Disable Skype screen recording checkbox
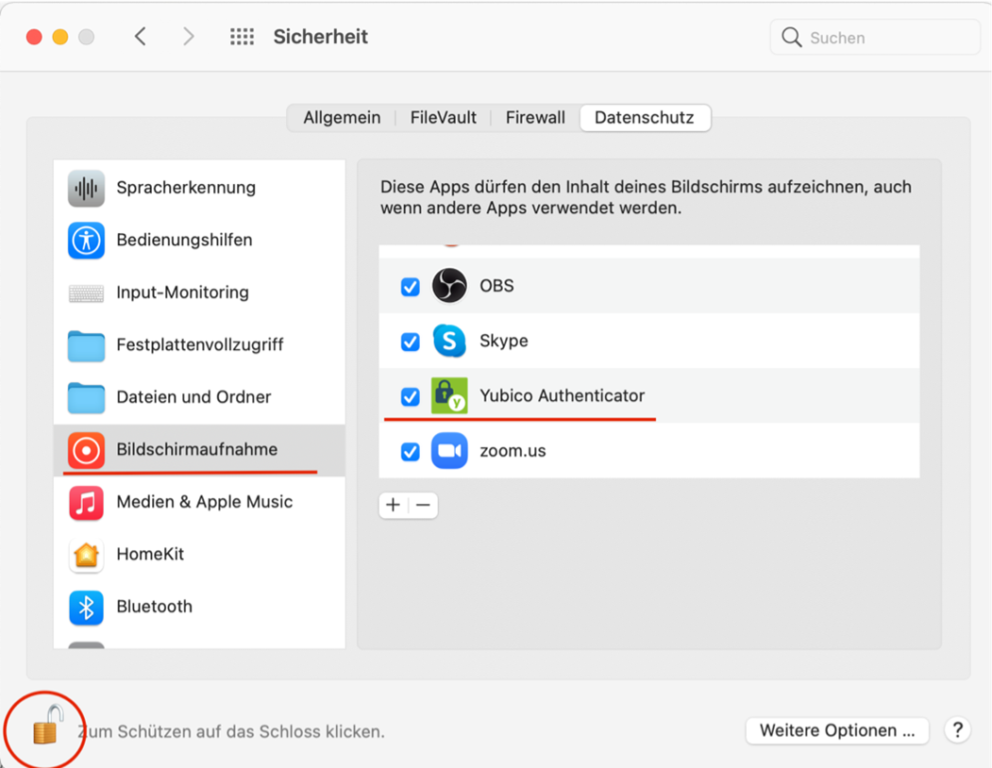 pos(411,342)
